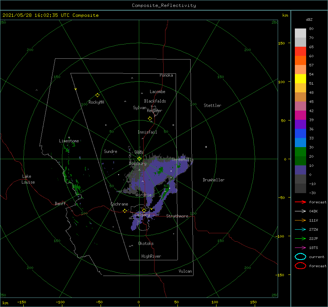Click the Innisfail label

click(147, 132)
